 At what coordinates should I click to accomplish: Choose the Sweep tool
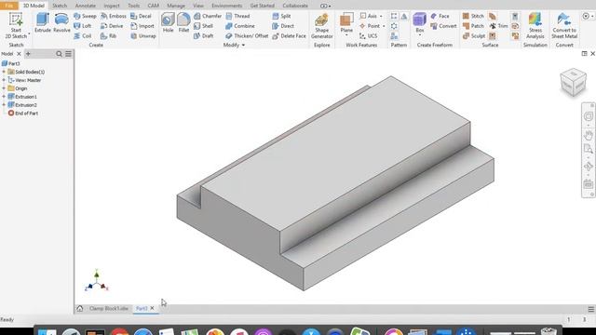(x=85, y=16)
